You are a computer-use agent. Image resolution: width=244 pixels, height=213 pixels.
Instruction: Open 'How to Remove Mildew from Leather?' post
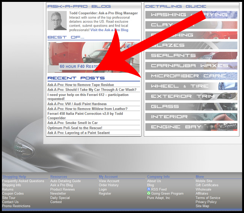pos(87,109)
